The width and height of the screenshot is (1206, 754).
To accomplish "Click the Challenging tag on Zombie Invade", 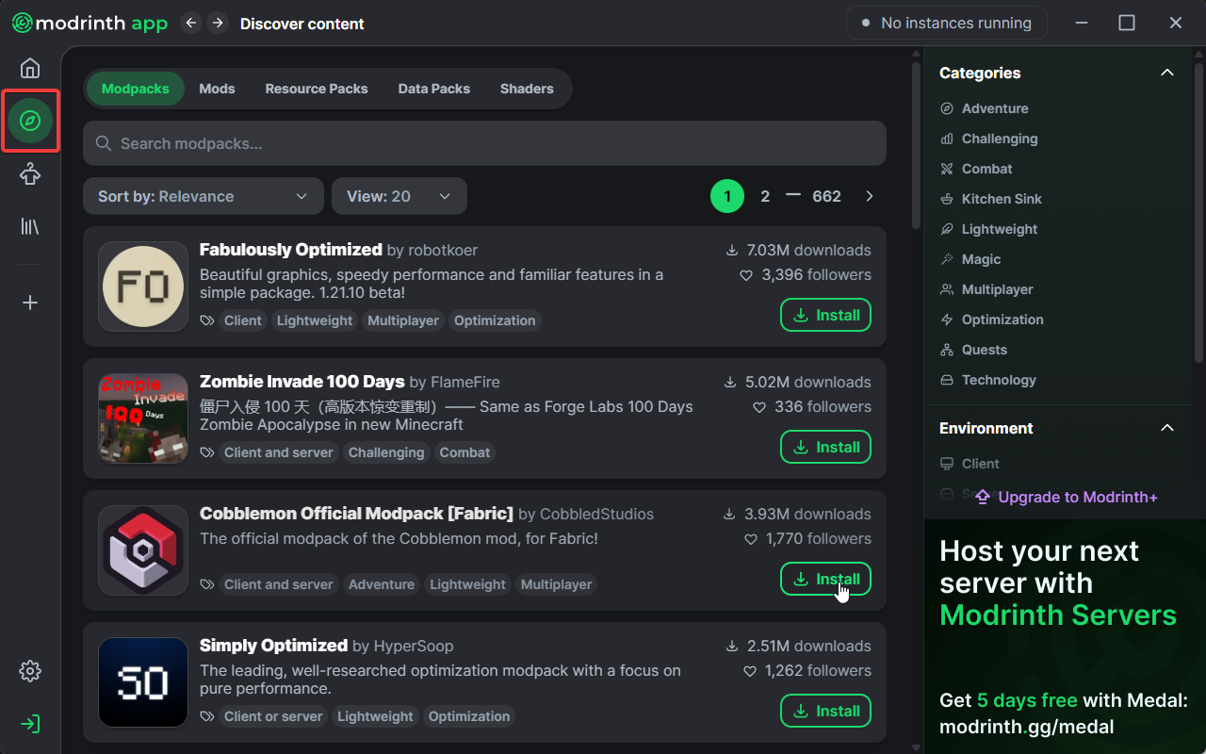I will click(386, 452).
